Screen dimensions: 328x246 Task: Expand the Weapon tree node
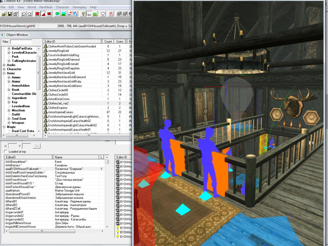click(9, 123)
